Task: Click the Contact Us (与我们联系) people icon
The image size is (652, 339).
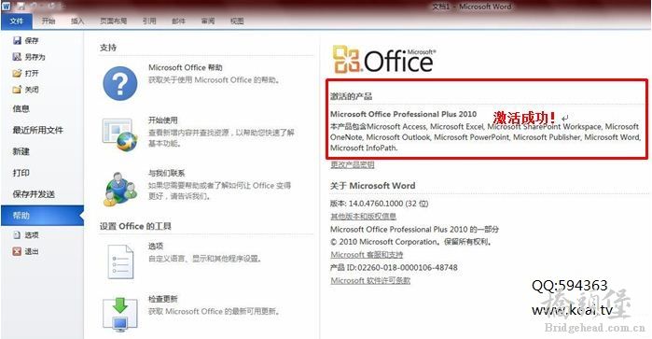Action: (120, 190)
